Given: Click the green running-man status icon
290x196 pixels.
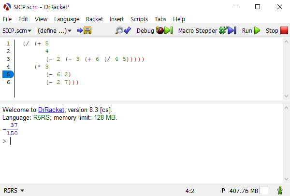Looking at the screenshot, I should [280, 191].
